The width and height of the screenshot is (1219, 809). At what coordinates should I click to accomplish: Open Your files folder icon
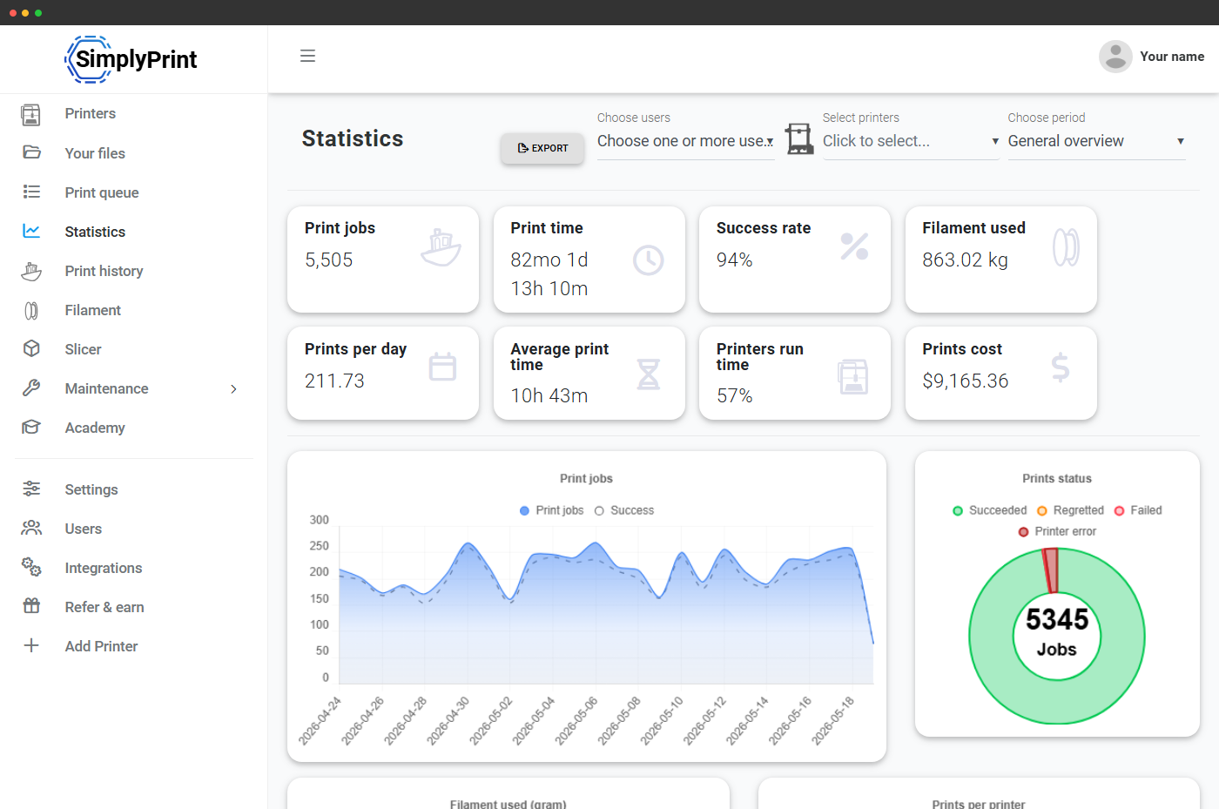point(31,152)
